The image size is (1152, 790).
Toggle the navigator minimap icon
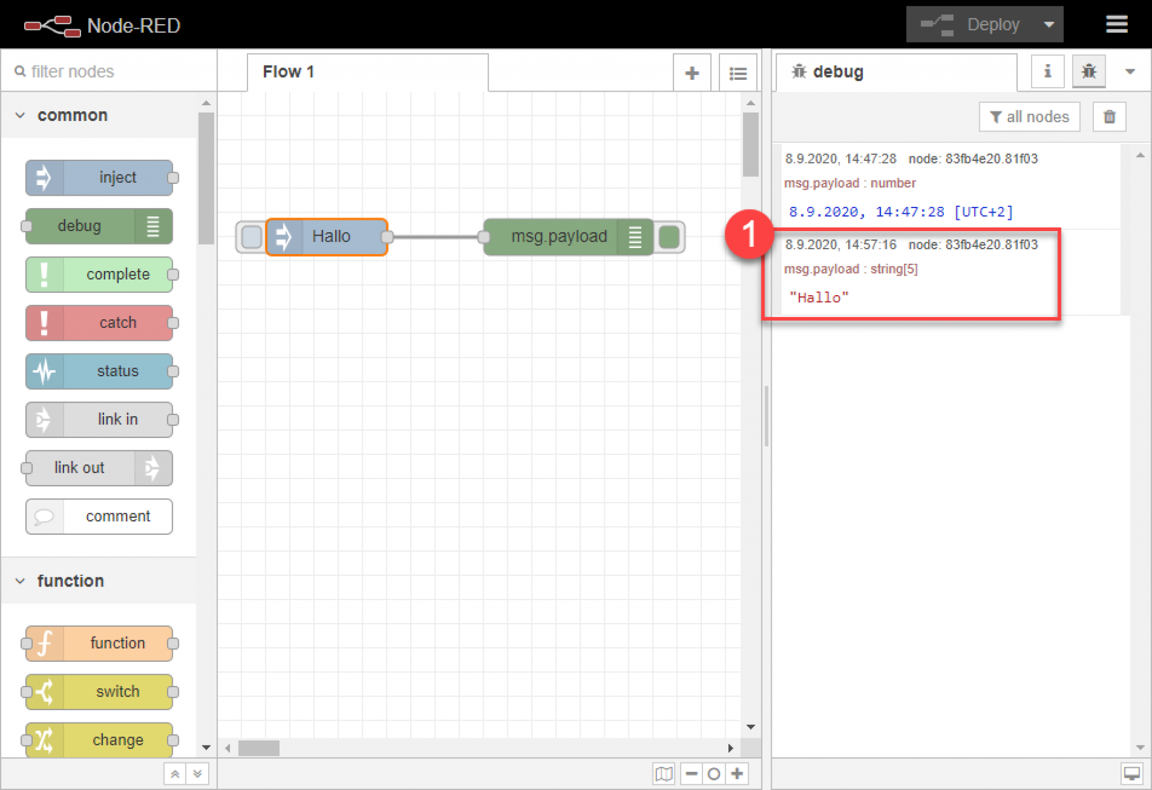coord(664,774)
